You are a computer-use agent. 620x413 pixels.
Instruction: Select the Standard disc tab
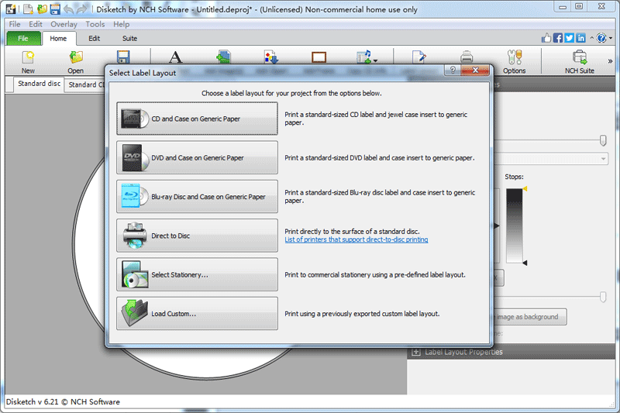[x=40, y=84]
